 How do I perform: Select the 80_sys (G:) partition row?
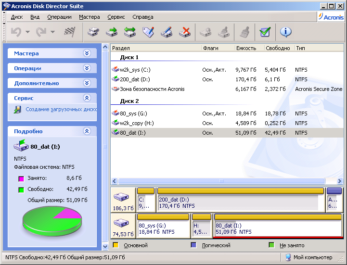tap(227, 114)
